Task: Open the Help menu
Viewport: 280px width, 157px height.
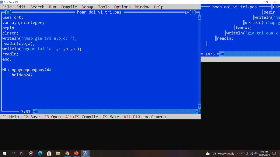Action: pyautogui.click(x=159, y=7)
